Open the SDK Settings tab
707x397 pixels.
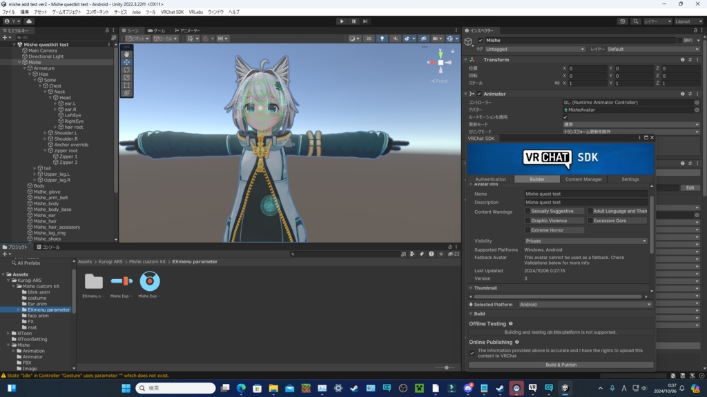[x=630, y=179]
